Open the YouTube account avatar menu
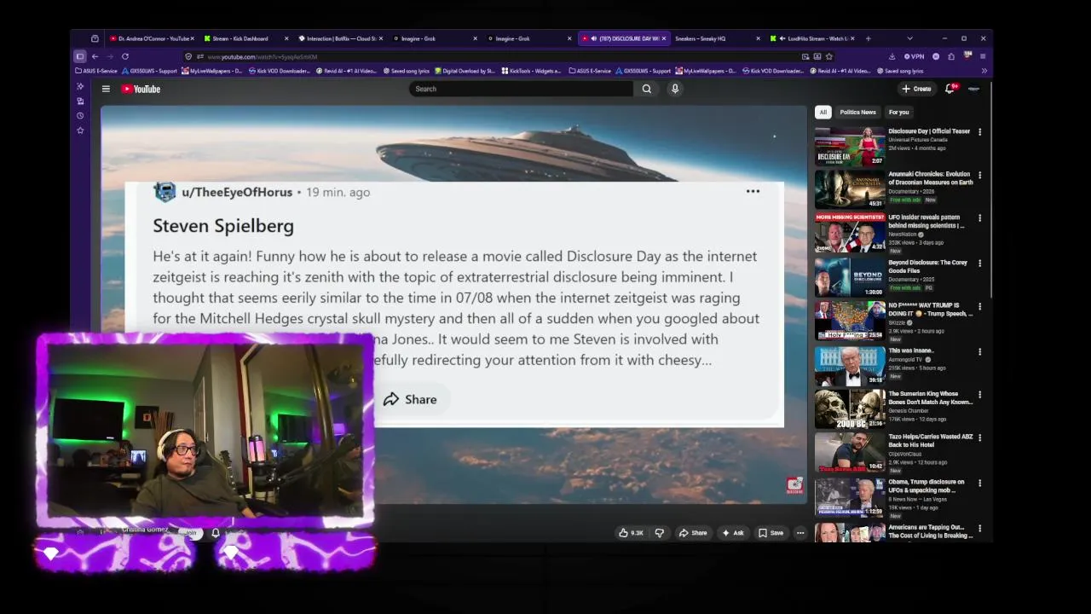The image size is (1091, 614). [x=974, y=89]
